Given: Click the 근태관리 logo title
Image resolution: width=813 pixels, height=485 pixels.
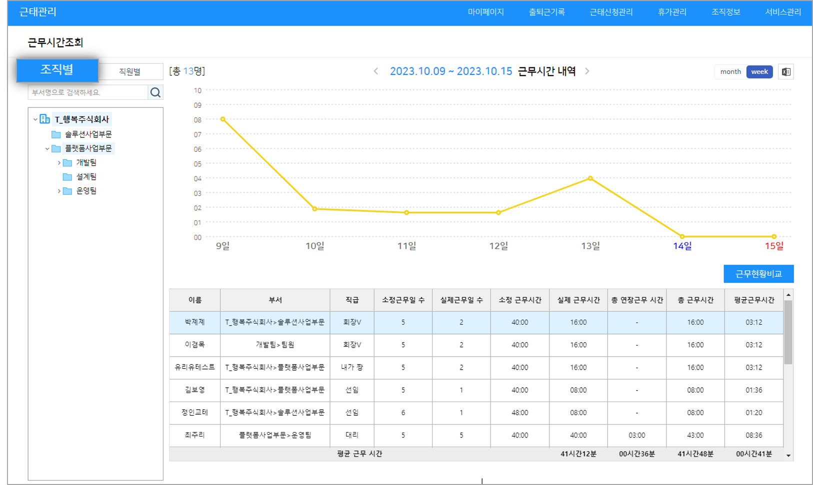Looking at the screenshot, I should pos(38,12).
